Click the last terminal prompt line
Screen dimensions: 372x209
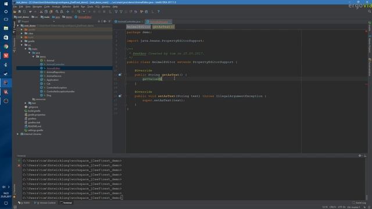pos(72,197)
